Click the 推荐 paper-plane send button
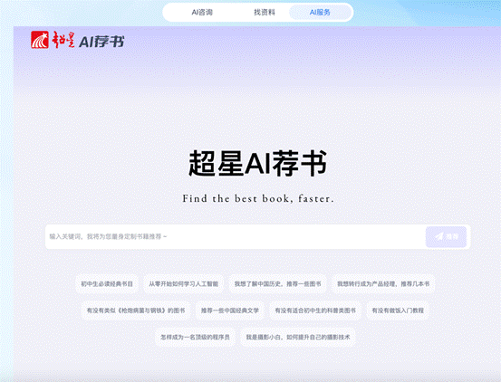This screenshot has width=501, height=382. [446, 236]
